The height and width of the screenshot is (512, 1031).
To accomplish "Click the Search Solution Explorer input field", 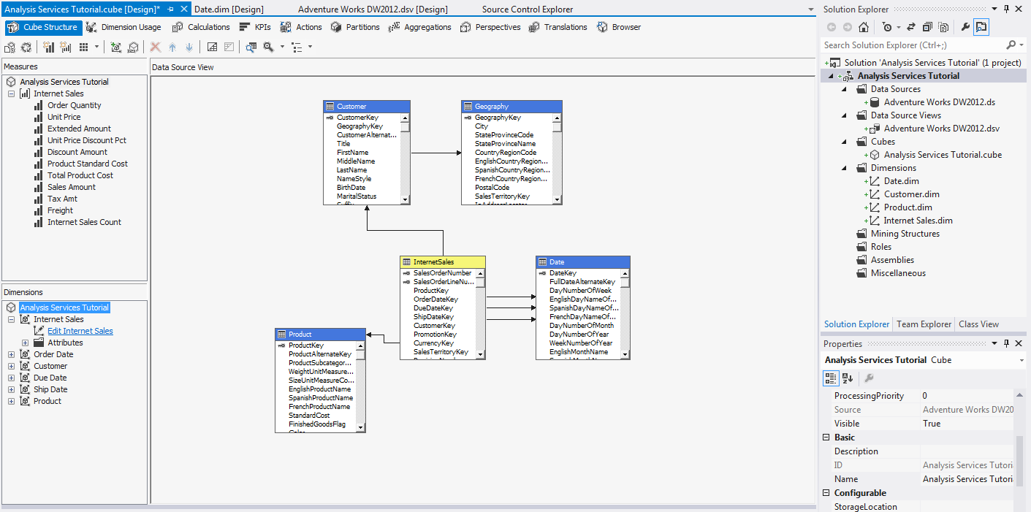I will click(x=913, y=45).
